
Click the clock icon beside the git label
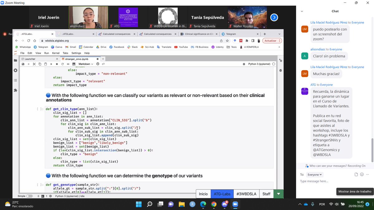coord(98,64)
